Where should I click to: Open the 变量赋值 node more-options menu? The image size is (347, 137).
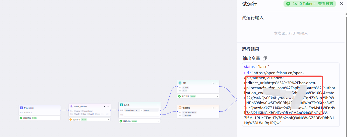pos(217,108)
